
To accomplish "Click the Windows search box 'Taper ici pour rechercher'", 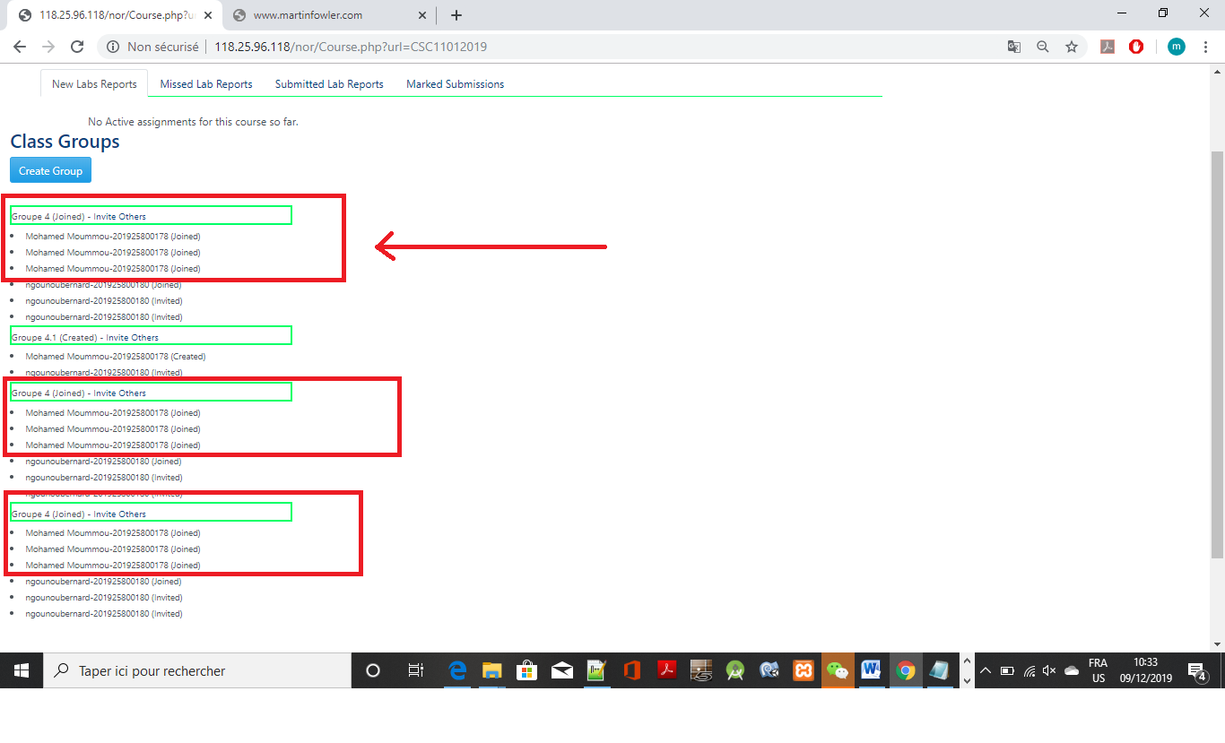I will 197,670.
